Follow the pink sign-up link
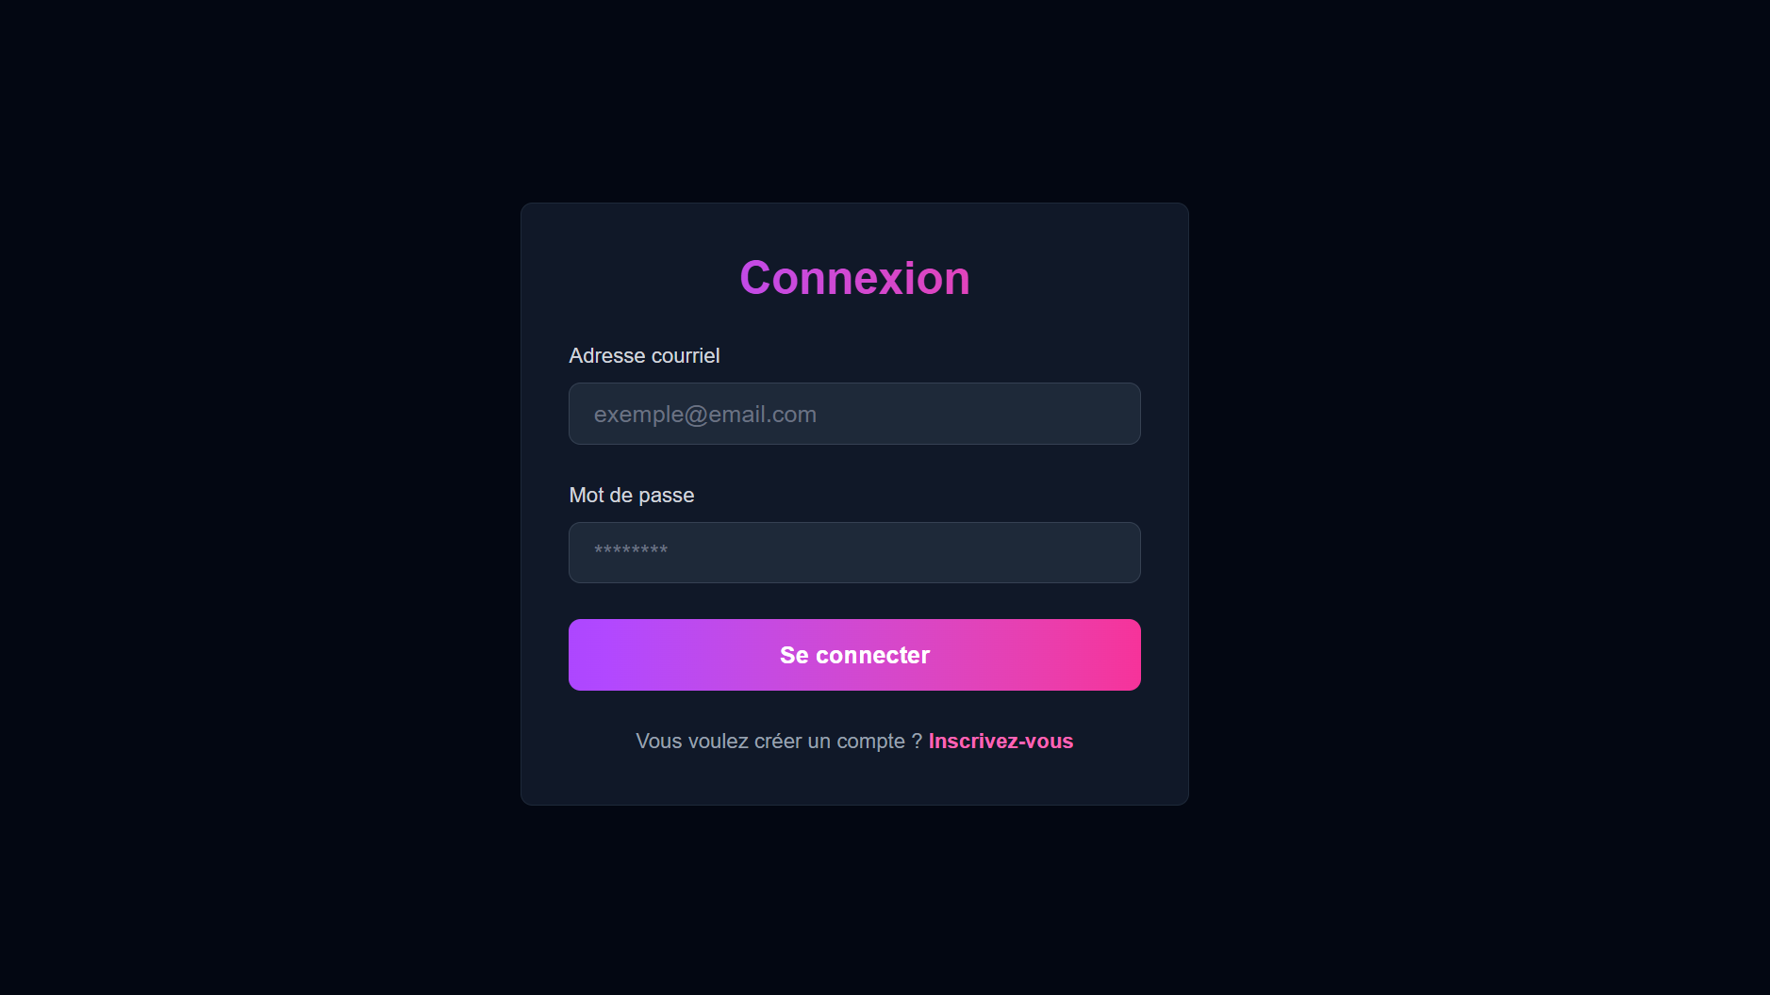1770x995 pixels. [x=1001, y=742]
